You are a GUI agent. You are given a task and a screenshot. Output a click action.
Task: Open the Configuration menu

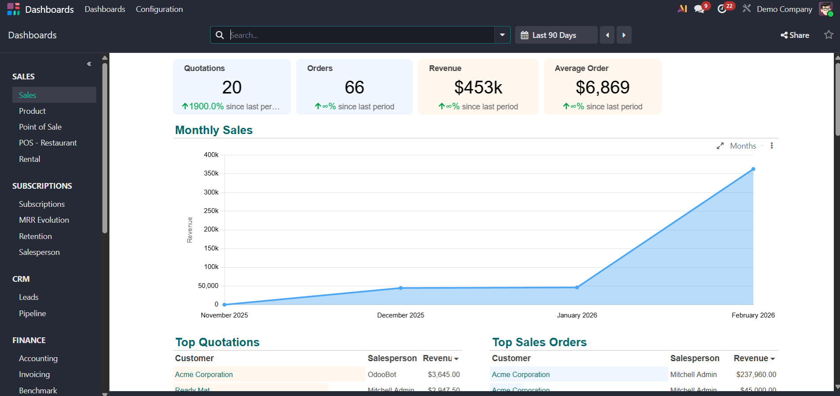[159, 9]
